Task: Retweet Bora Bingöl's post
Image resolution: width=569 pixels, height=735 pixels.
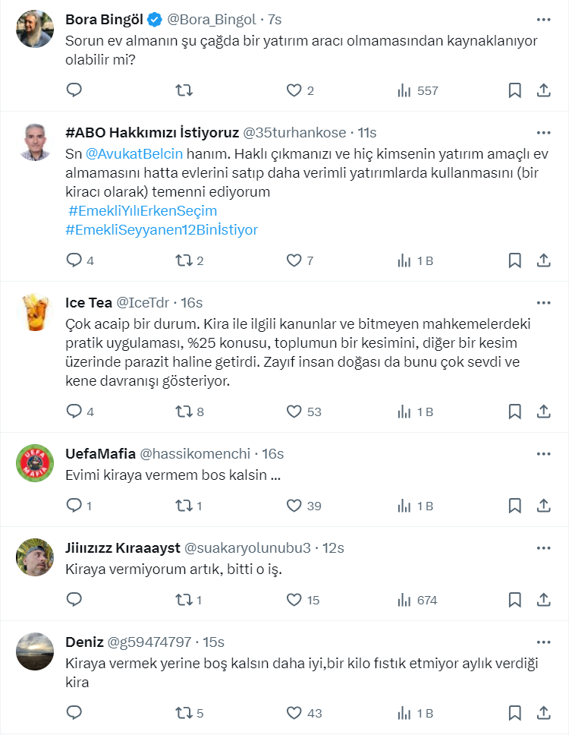Action: [x=184, y=90]
